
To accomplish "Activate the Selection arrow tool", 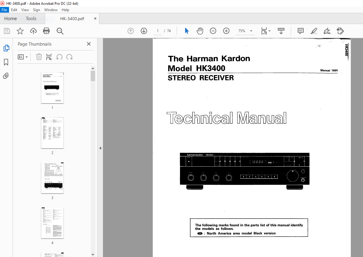I will coord(187,31).
